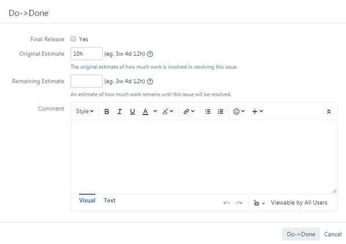Open help for Original Estimate format
This screenshot has width=346, height=244.
(x=150, y=54)
